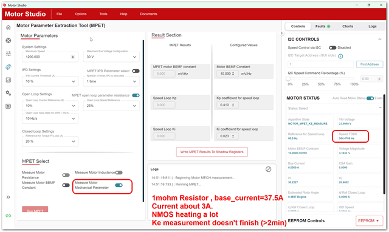Screen dimensions: 389x232
Task: Click the register map icon in sidebar
Action: tap(8, 106)
